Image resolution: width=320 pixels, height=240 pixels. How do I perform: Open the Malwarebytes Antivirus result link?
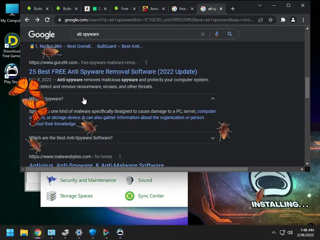click(x=97, y=164)
